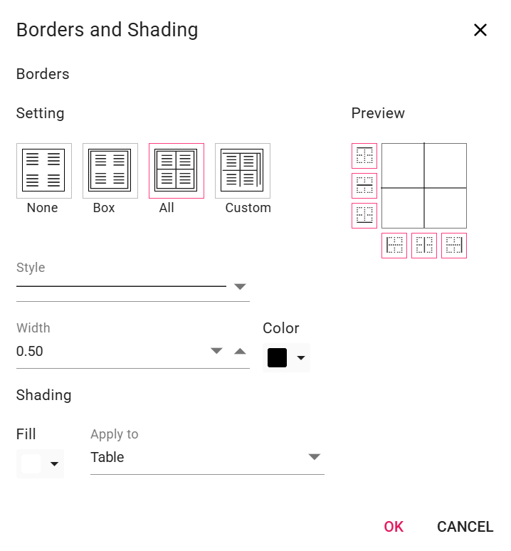Open the border Color picker dropdown arrow

coord(301,358)
